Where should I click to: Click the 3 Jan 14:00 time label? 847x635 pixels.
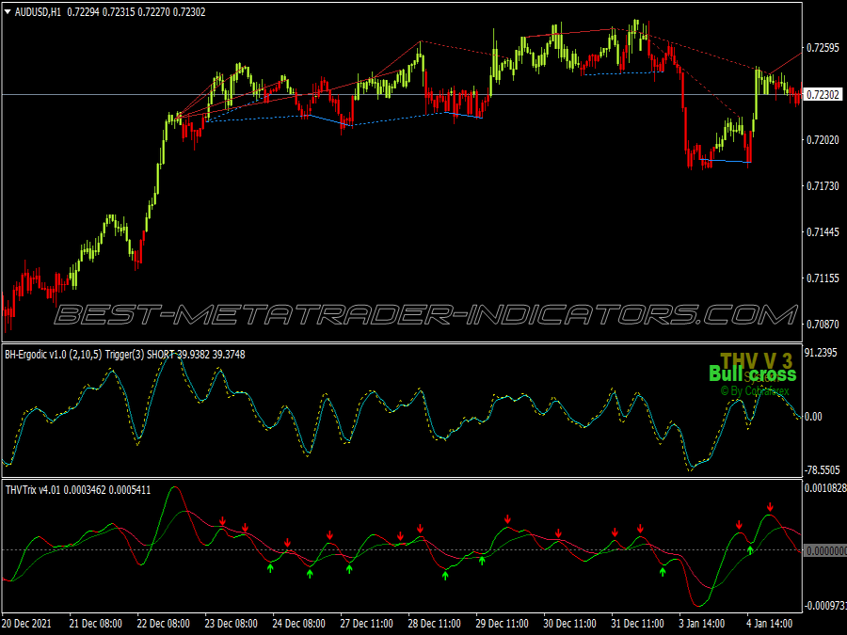(702, 624)
